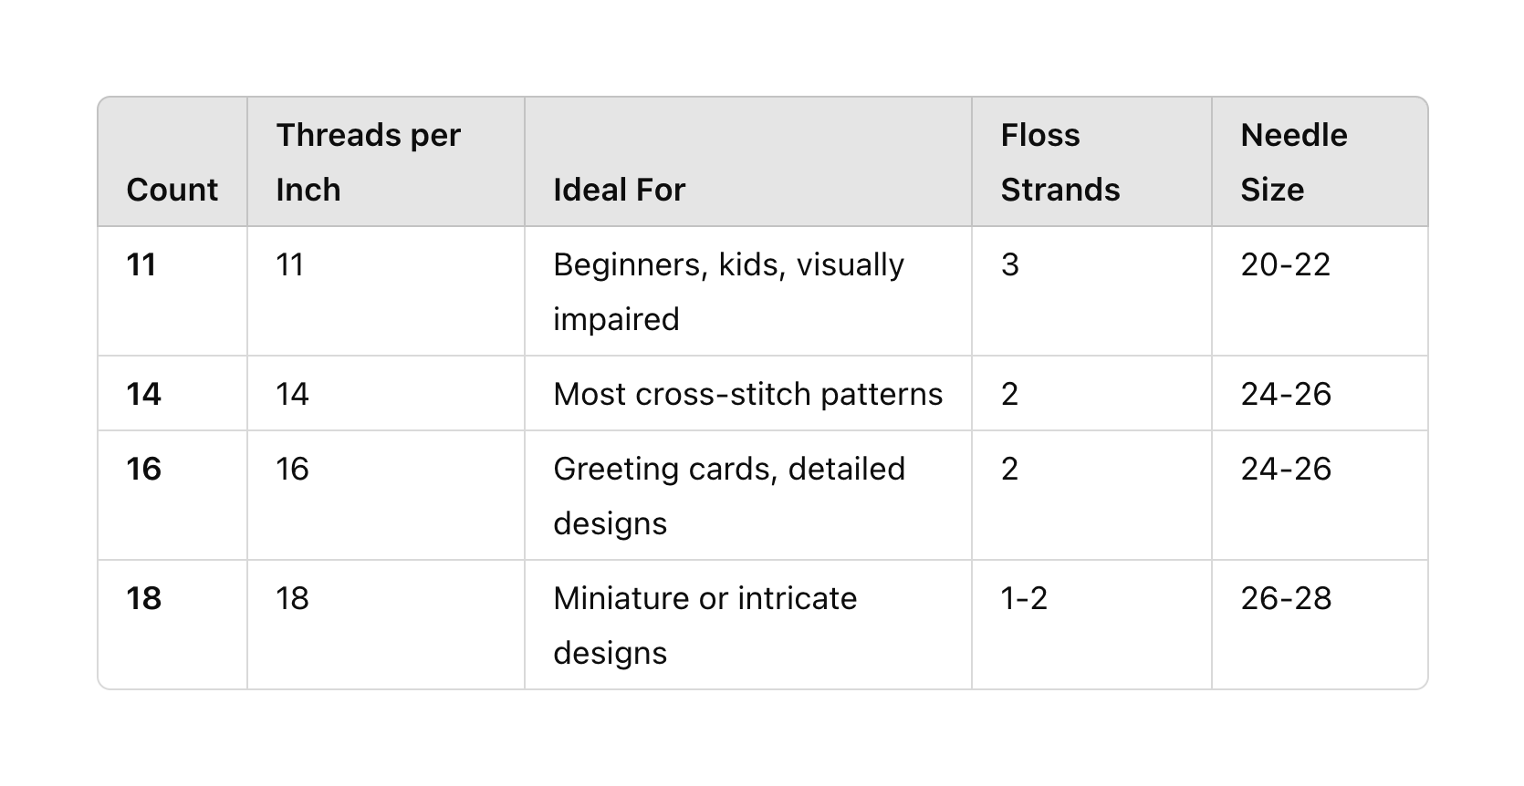Select the "1-2" Floss Strands cell
1524x786 pixels.
(1024, 598)
